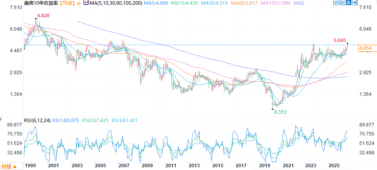
Task: Click the MA100:2.986 legend value
Action: click(275, 3)
